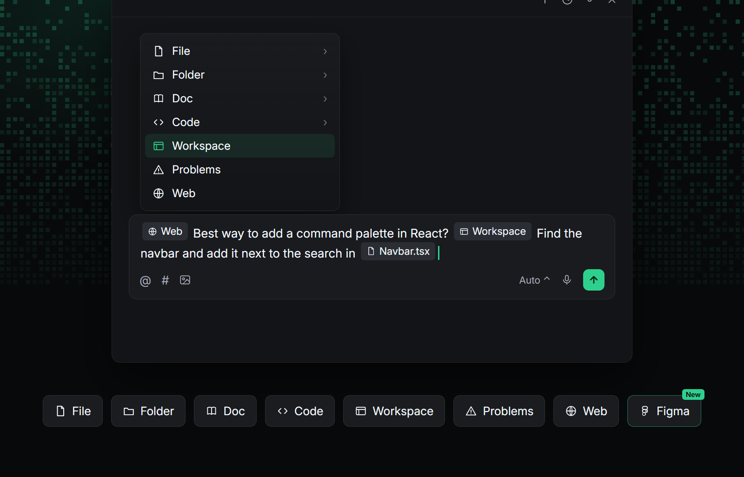The height and width of the screenshot is (477, 744).
Task: Expand the Code submenu chevron
Action: pos(325,122)
